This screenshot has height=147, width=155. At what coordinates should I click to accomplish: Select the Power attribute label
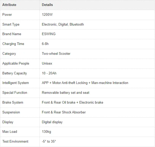pyautogui.click(x=7, y=14)
